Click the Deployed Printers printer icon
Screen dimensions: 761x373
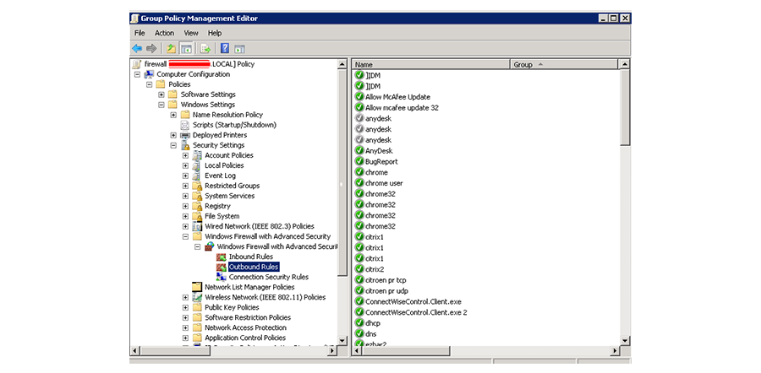pyautogui.click(x=185, y=135)
